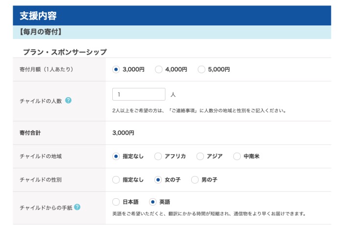
Task: Click the 【毎月の寄付】 section bar
Action: (172, 32)
